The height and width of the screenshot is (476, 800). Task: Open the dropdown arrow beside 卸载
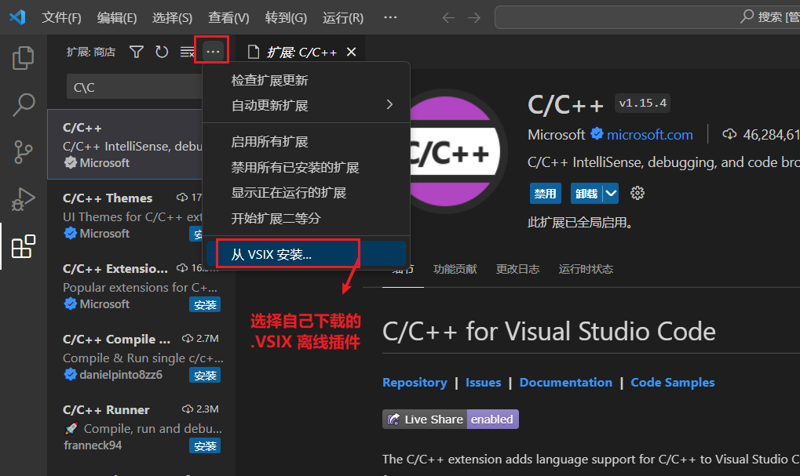point(611,194)
